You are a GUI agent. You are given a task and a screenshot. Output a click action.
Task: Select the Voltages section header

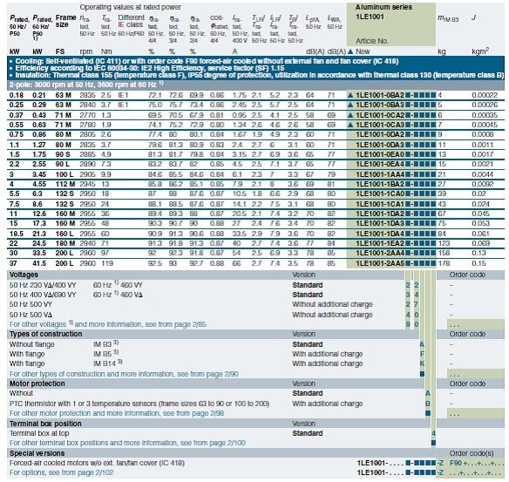24,275
